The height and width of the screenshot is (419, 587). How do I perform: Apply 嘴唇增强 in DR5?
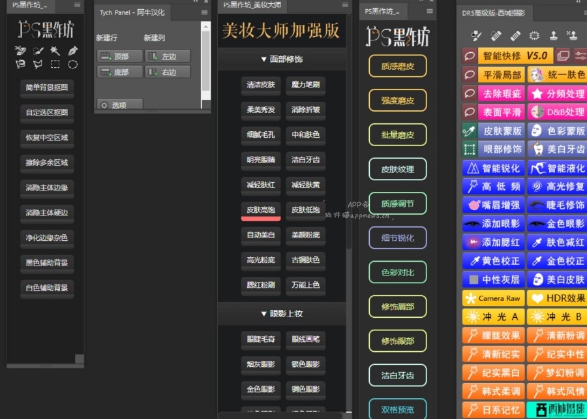click(x=493, y=205)
